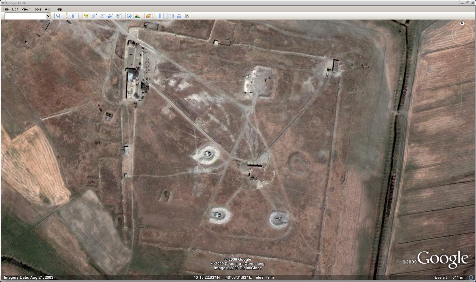Open the View menu
The height and width of the screenshot is (282, 476).
pos(25,9)
